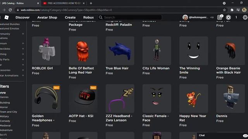Select the Featured Bundles category

coord(10,24)
